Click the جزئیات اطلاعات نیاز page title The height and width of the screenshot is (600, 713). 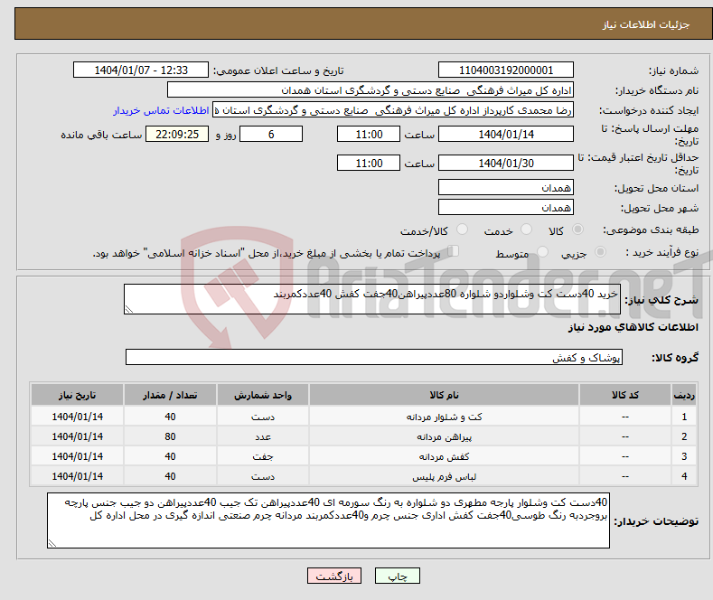(x=646, y=24)
